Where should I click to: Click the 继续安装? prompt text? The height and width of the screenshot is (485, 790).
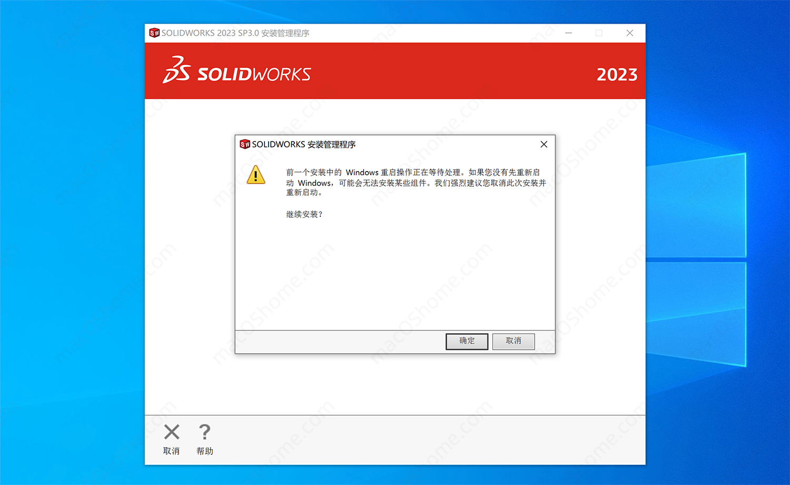pyautogui.click(x=304, y=214)
